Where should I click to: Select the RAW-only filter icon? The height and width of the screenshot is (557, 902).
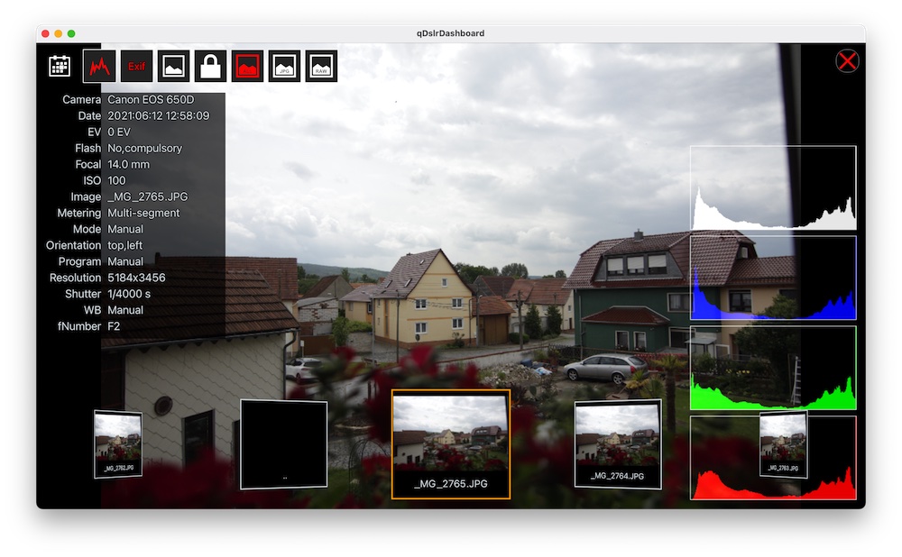pyautogui.click(x=321, y=66)
